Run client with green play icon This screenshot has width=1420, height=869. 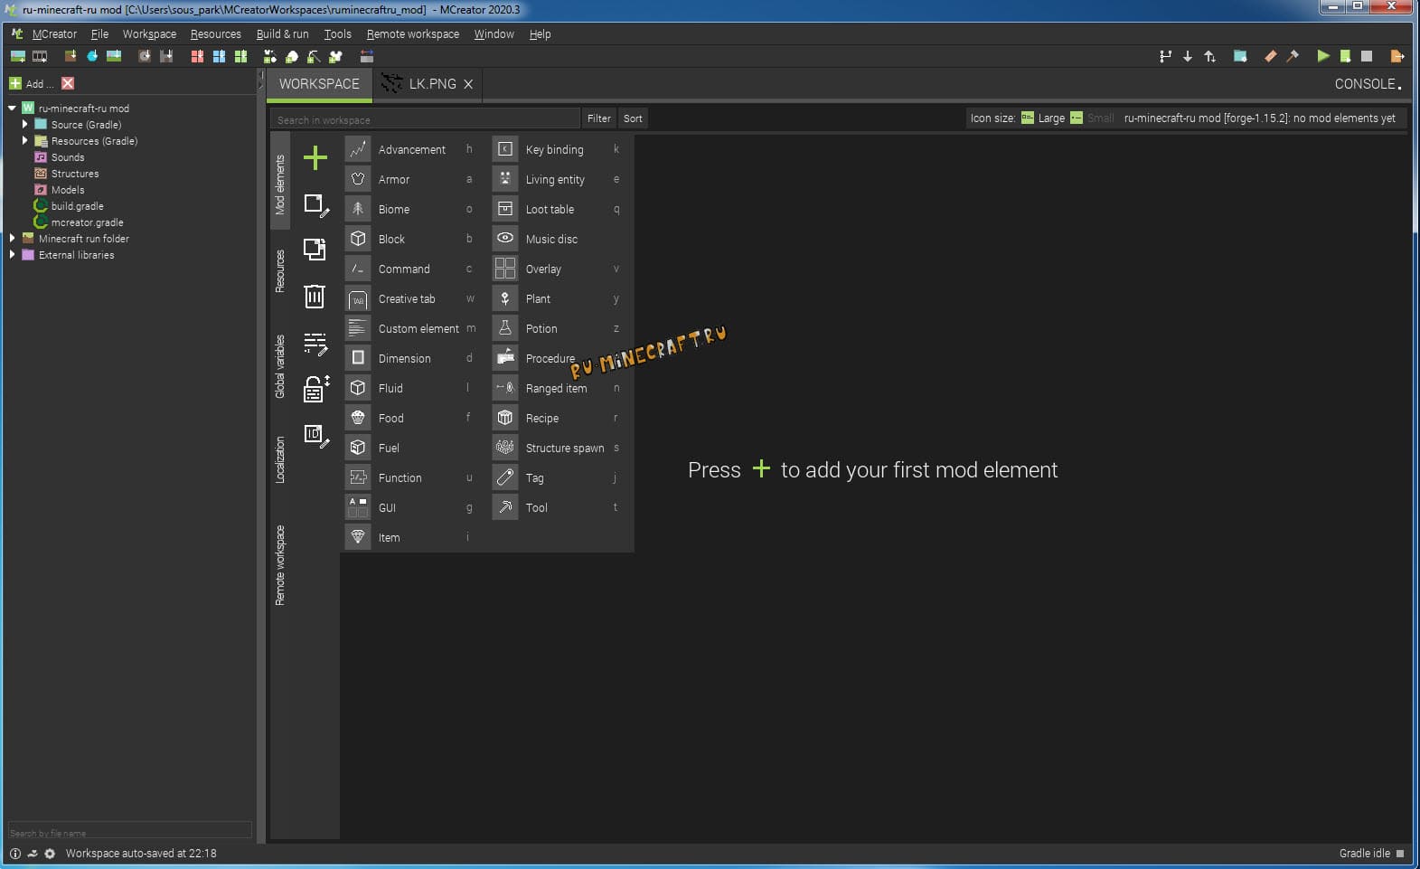[1322, 56]
